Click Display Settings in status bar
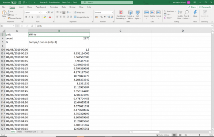This screenshot has width=214, height=137. point(163,135)
